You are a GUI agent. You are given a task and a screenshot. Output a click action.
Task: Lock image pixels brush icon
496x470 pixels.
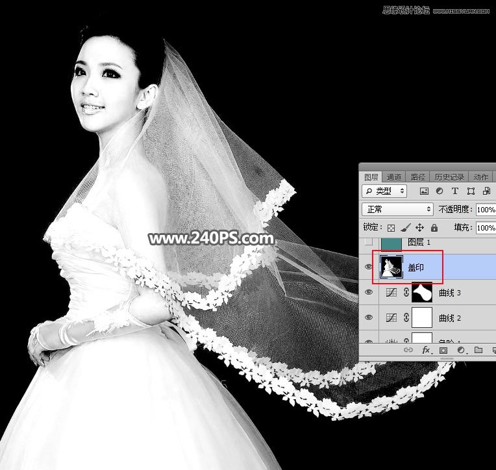(x=405, y=227)
